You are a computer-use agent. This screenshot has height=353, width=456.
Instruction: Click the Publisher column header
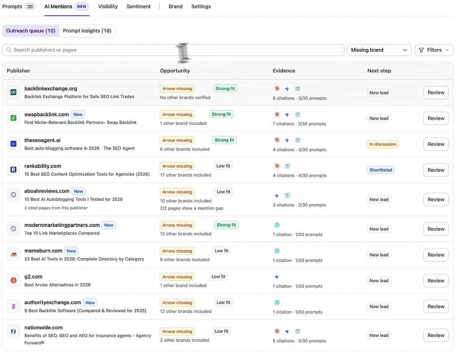pyautogui.click(x=19, y=71)
